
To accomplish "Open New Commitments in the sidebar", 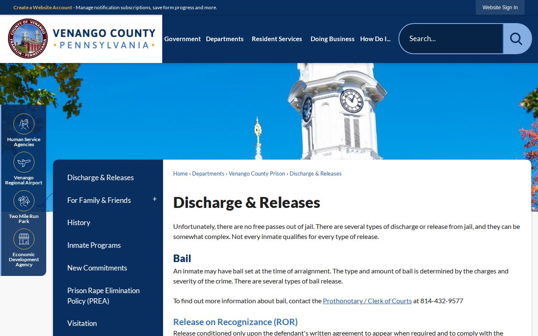I will (97, 268).
